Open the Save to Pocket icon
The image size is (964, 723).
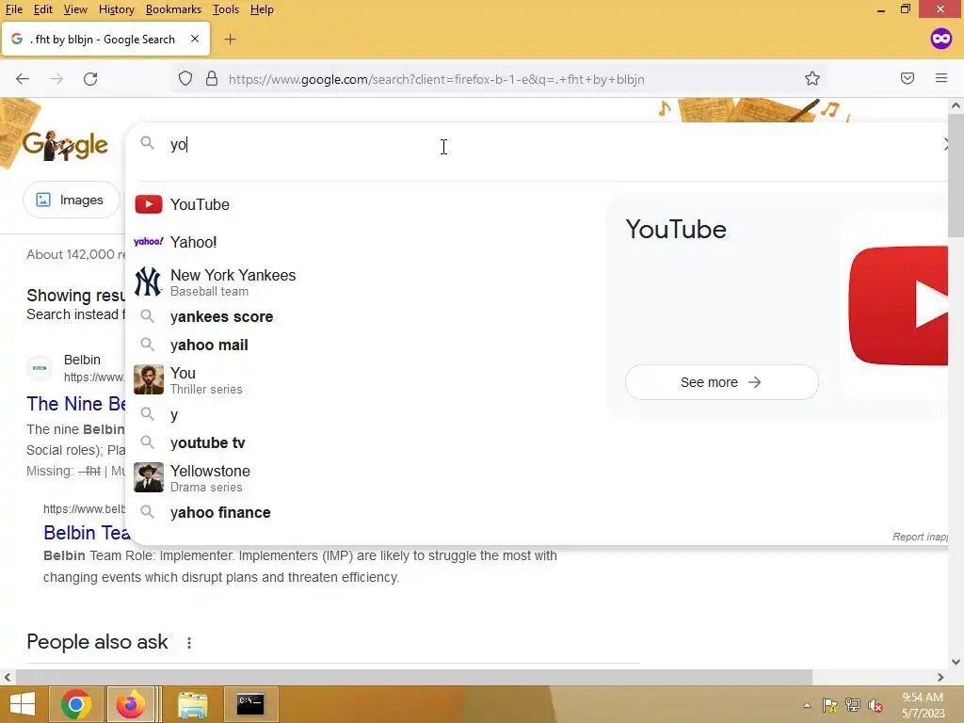pyautogui.click(x=908, y=79)
